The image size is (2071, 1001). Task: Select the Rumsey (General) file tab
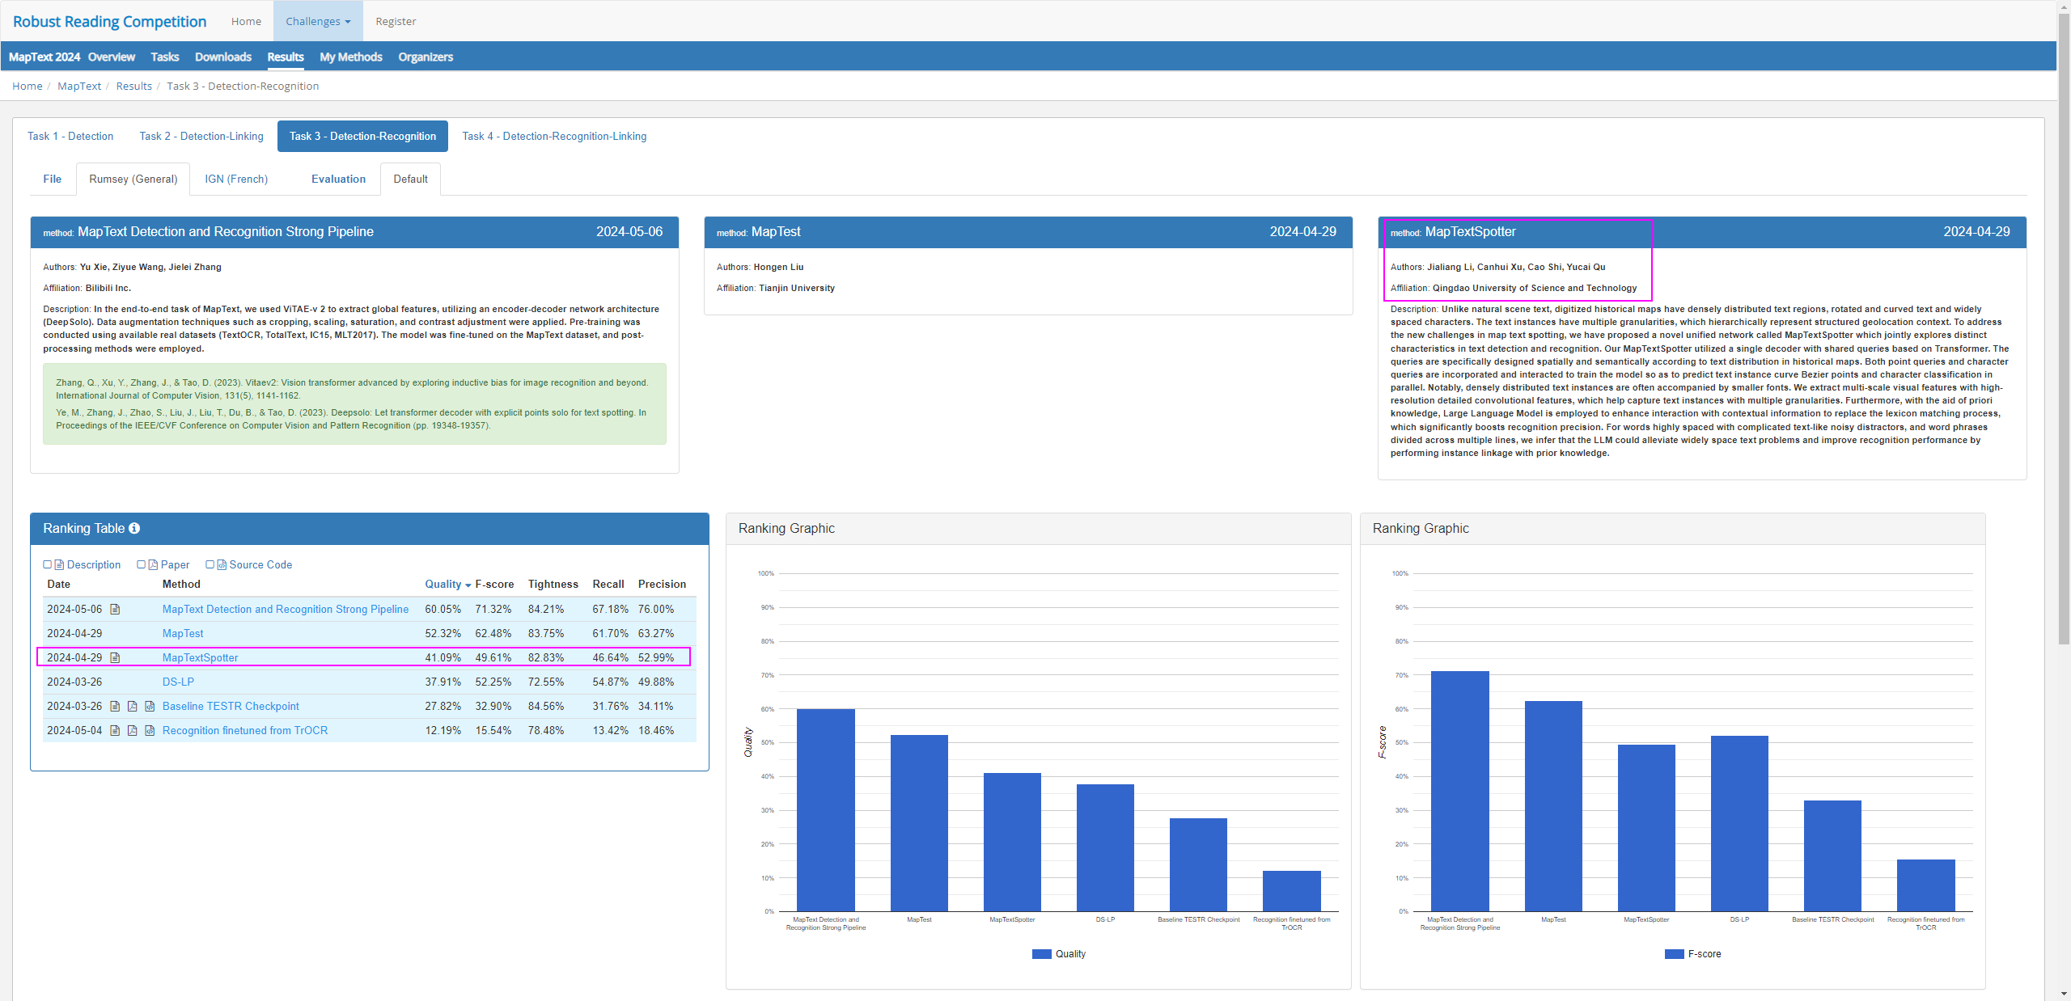pos(133,180)
